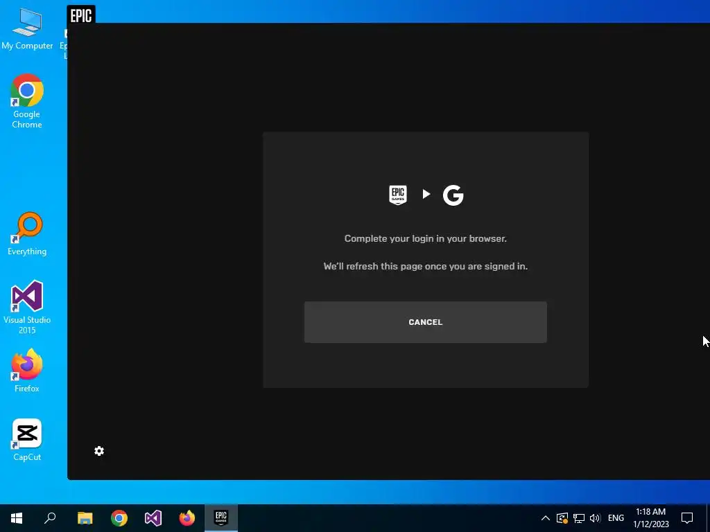Screen dimensions: 710x532
Task: Open the notification center icon
Action: point(687,518)
